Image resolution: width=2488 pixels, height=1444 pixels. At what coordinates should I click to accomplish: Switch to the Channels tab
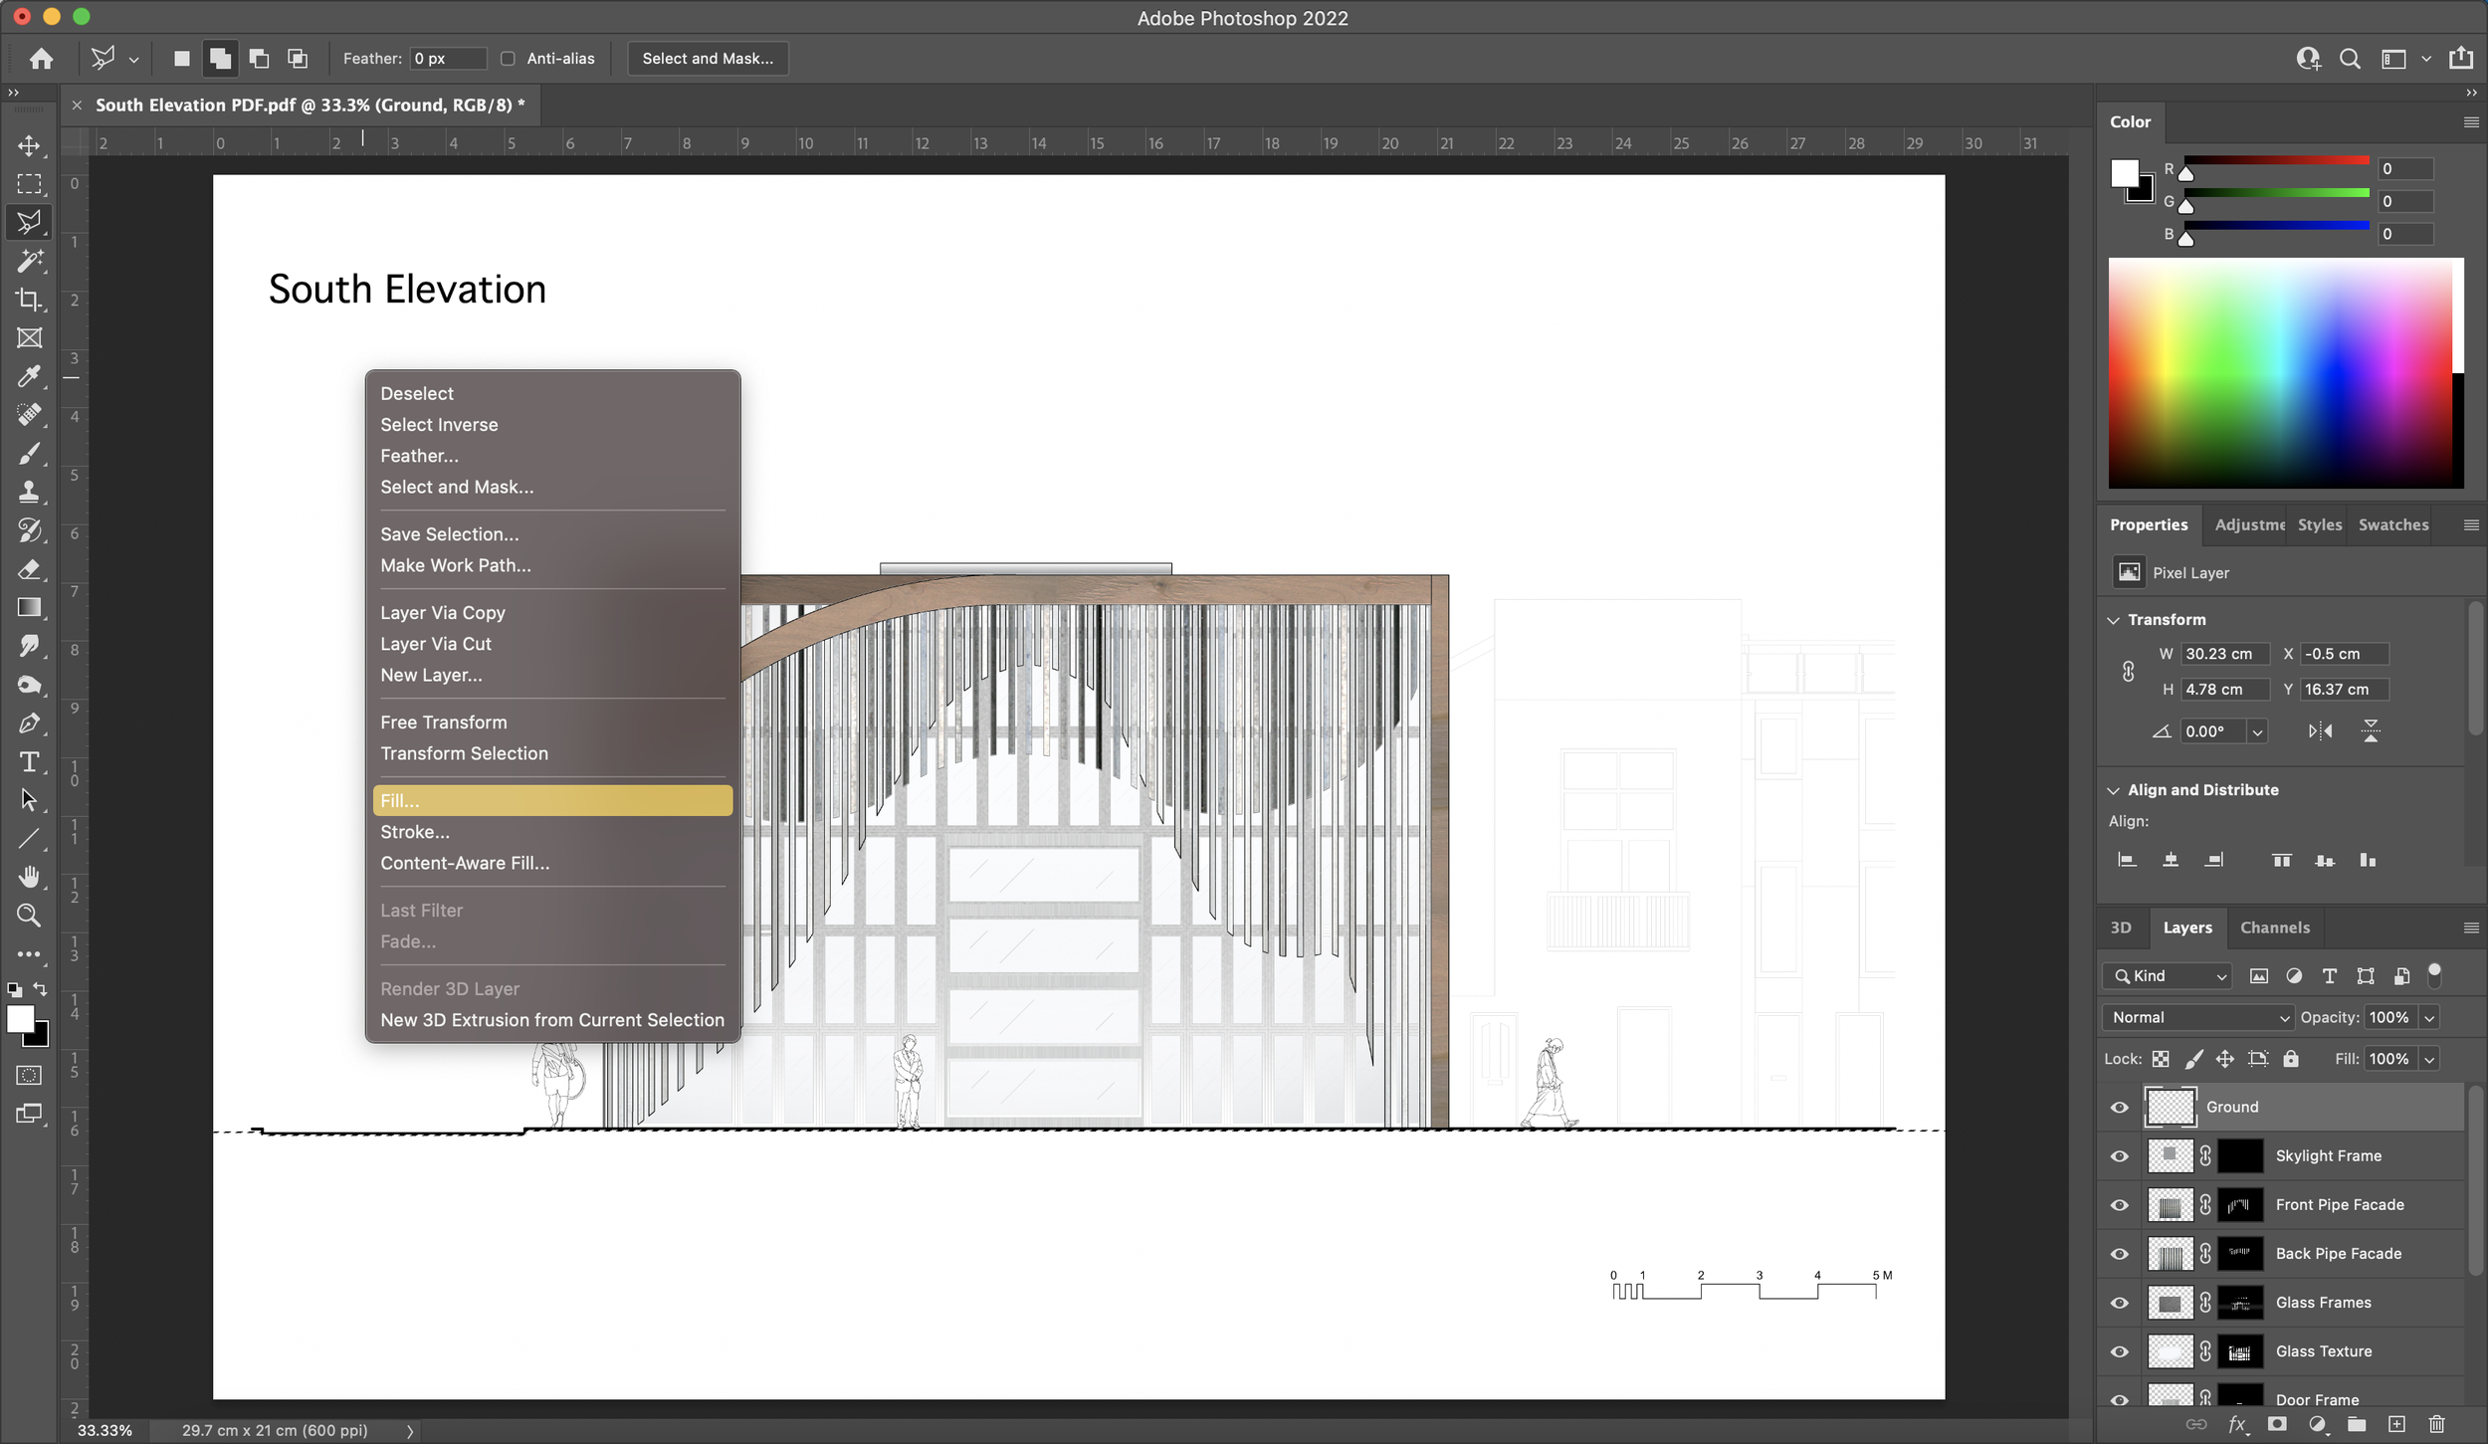point(2275,928)
